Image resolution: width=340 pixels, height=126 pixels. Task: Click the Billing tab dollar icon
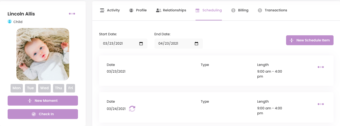click(x=233, y=10)
